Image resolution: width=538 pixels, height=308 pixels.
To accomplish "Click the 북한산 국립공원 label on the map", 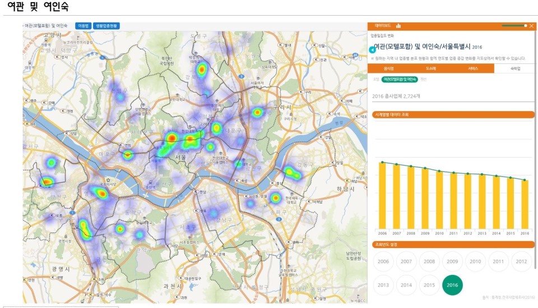I will pos(168,61).
